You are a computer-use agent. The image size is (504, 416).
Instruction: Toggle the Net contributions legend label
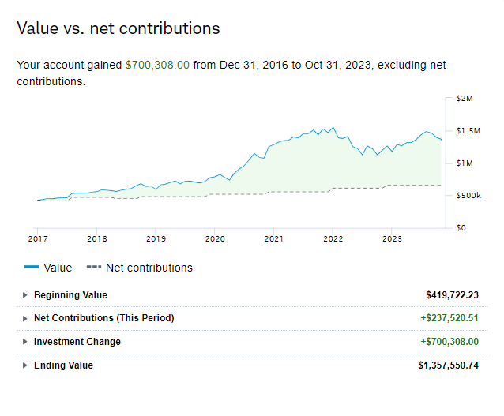pos(149,268)
